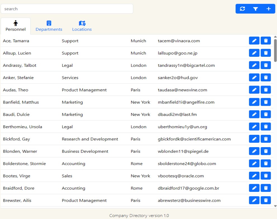Click the plus icon to add an entry

pyautogui.click(x=269, y=9)
